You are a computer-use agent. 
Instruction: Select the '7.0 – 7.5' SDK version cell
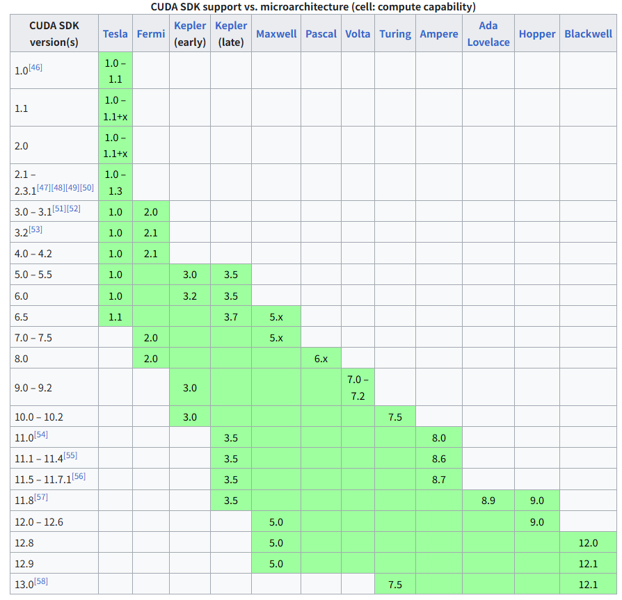point(54,338)
